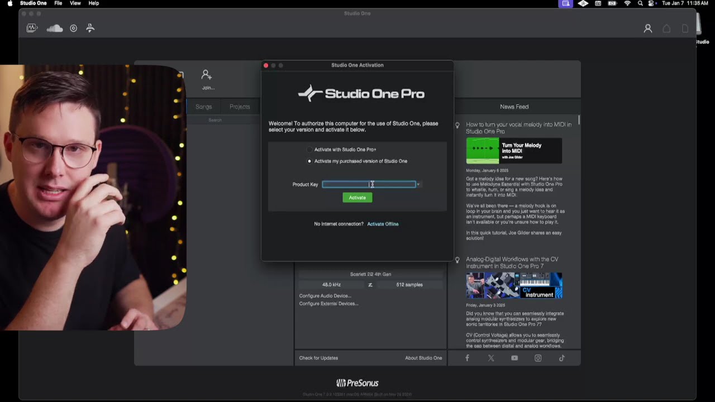Viewport: 715px width, 402px height.
Task: Open Control Center in menu bar
Action: pyautogui.click(x=652, y=3)
